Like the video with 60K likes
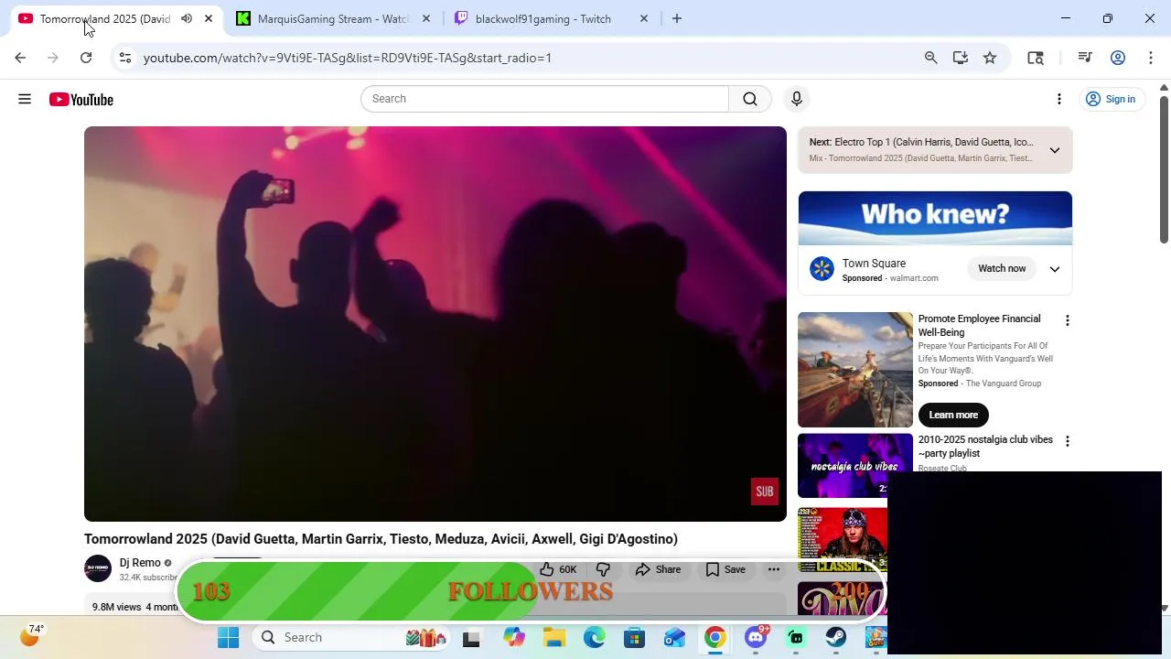 click(x=558, y=569)
